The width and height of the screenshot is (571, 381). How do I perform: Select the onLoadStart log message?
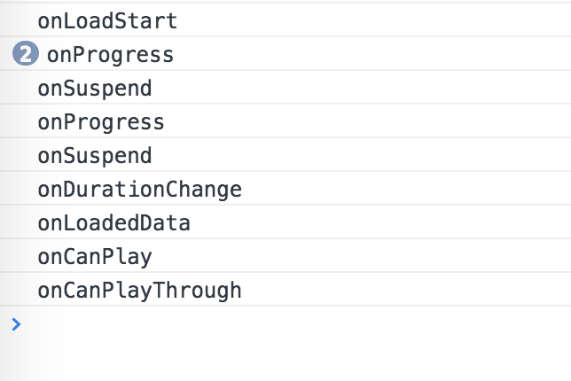point(107,20)
